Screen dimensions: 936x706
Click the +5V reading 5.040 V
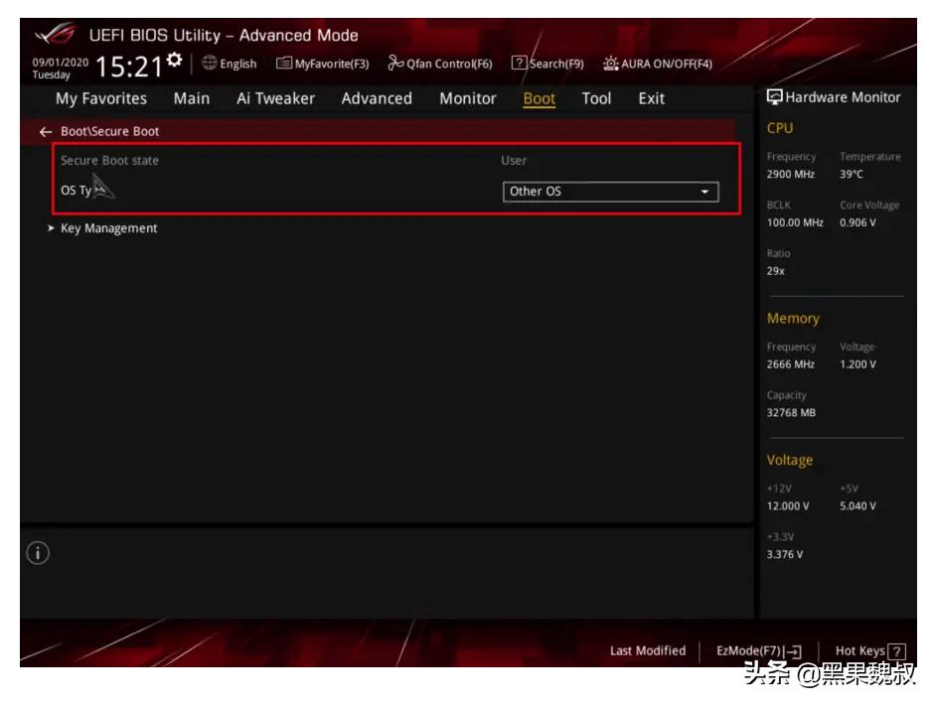pyautogui.click(x=858, y=506)
